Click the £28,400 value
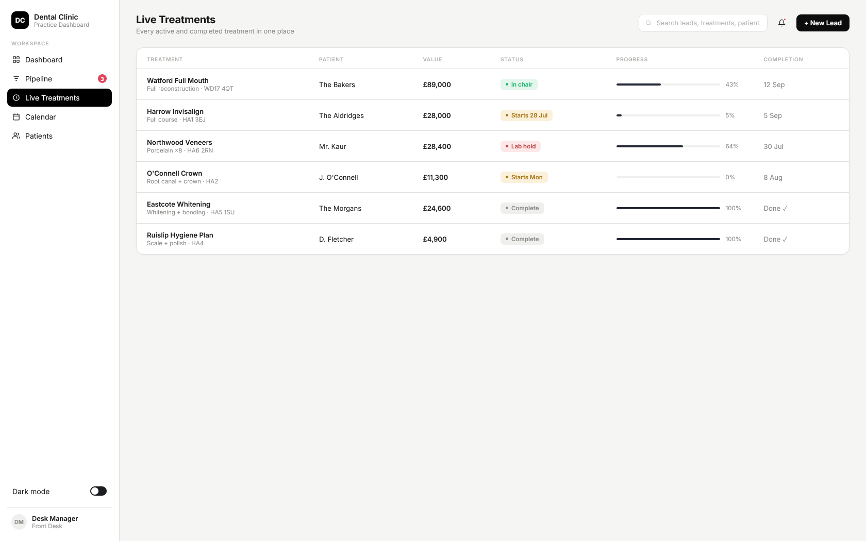This screenshot has height=541, width=866. click(x=437, y=146)
